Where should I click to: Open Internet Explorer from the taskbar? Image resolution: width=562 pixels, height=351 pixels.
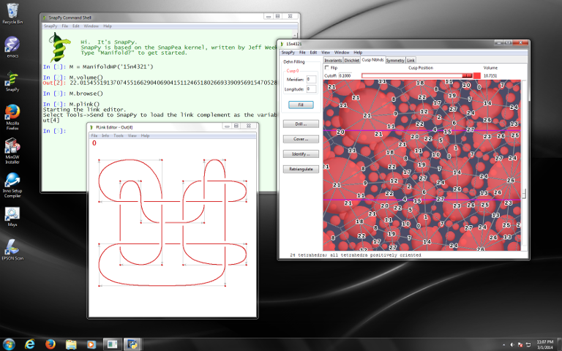tap(30, 344)
